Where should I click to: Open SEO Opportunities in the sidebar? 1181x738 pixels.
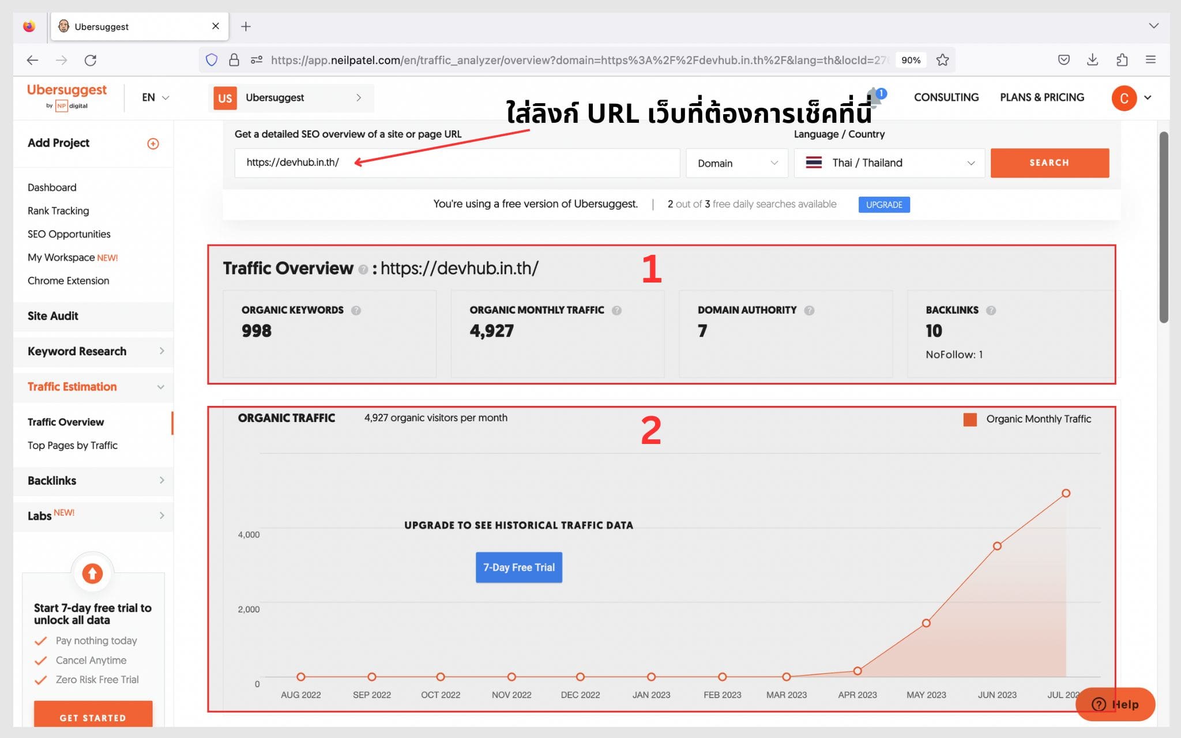point(69,234)
